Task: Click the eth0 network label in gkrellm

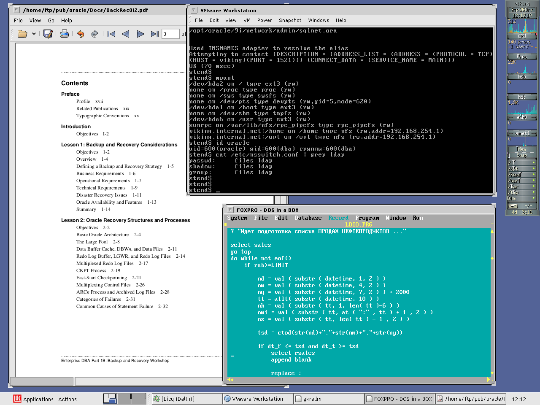Action: tap(522, 117)
